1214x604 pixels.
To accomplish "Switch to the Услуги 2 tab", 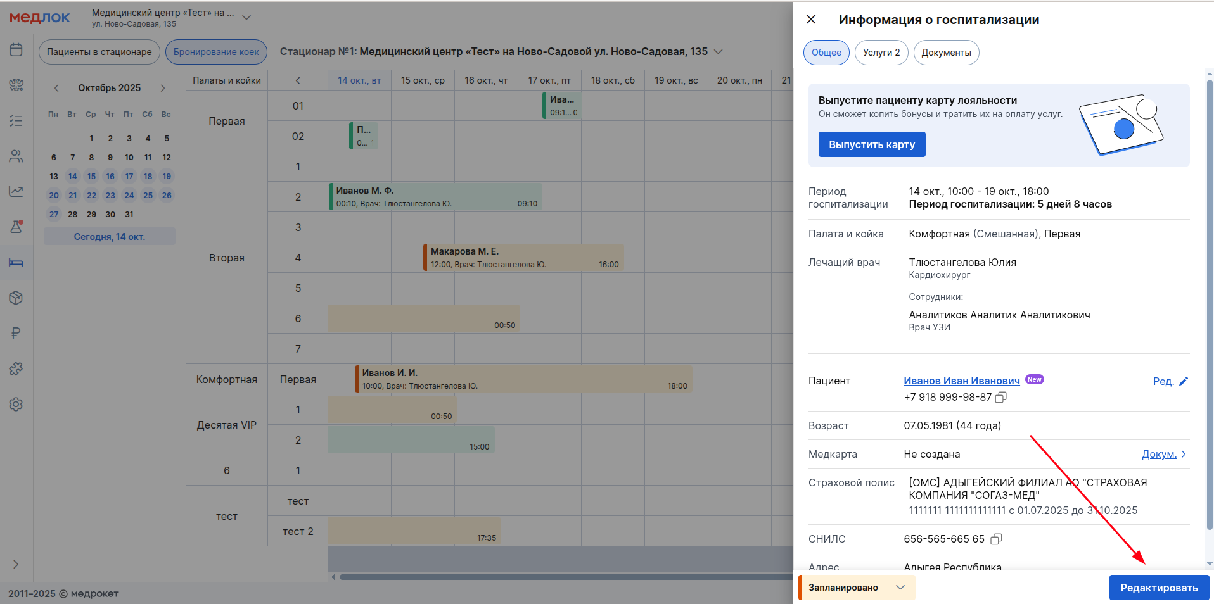I will [x=881, y=53].
